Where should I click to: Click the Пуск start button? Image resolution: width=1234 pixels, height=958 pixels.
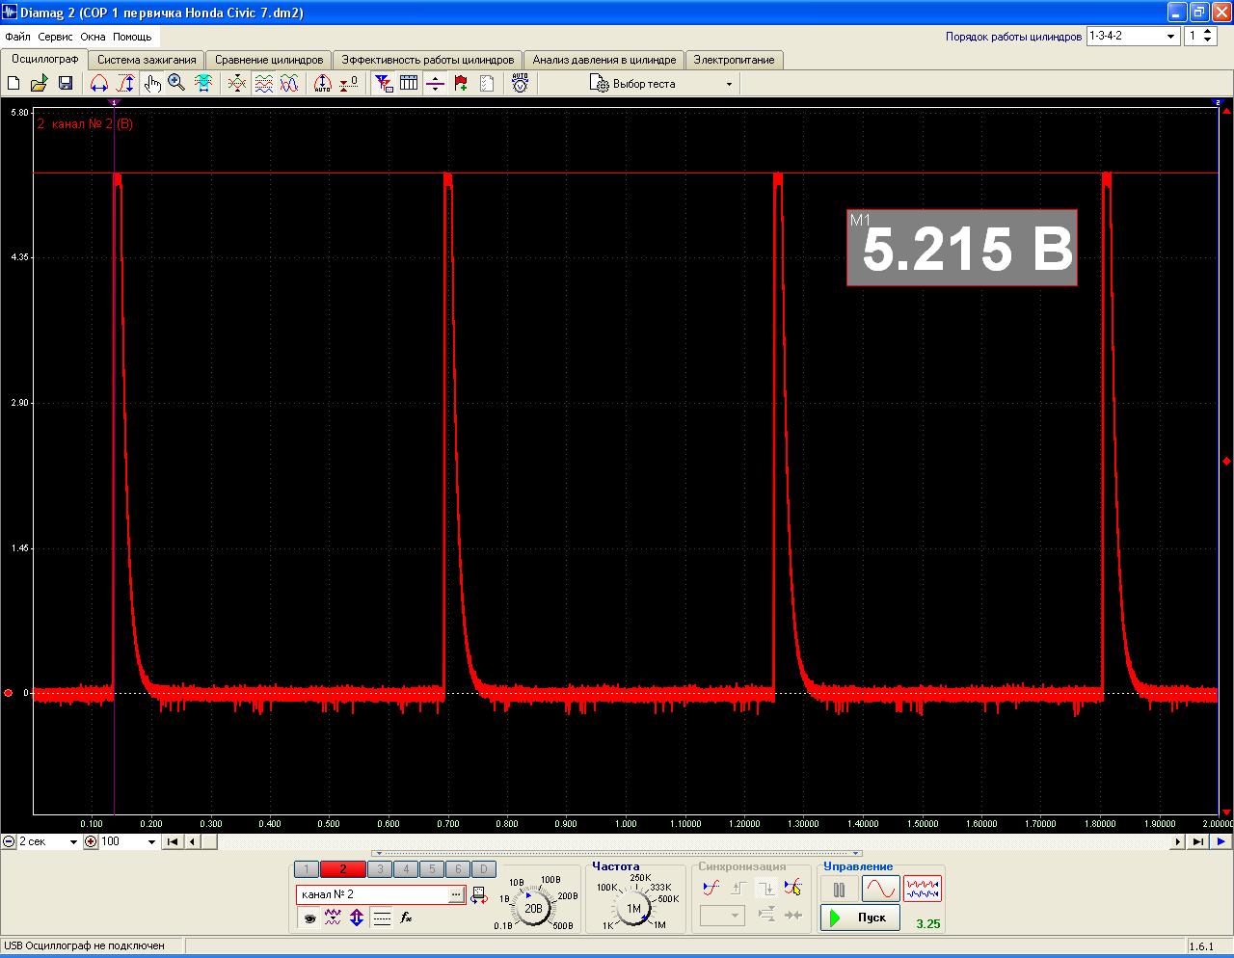[860, 918]
